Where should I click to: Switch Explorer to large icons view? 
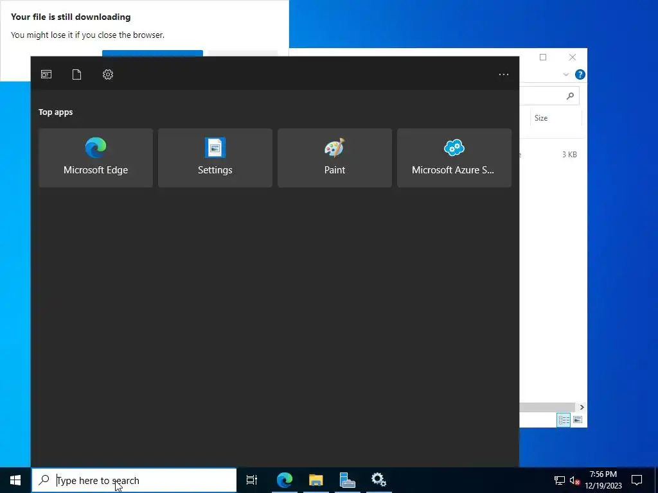[578, 420]
